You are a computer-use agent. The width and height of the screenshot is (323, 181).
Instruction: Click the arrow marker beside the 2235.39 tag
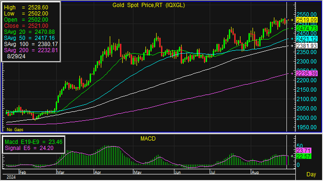point(292,73)
